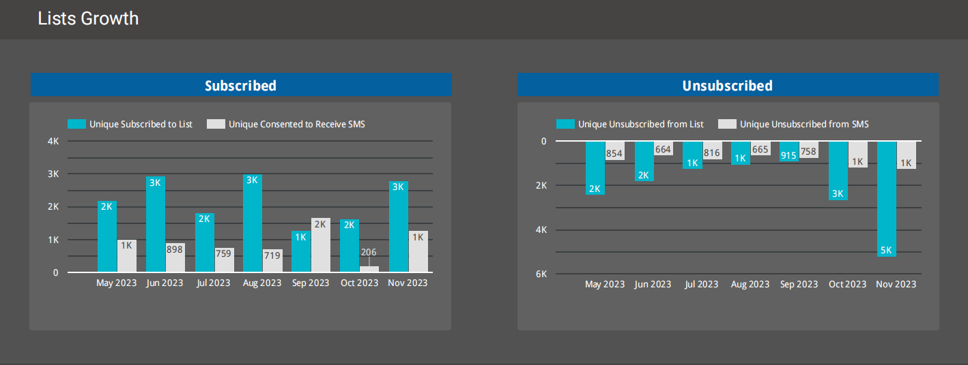
Task: Click the teal Unique Subscribed to List legend swatch
Action: [x=76, y=124]
